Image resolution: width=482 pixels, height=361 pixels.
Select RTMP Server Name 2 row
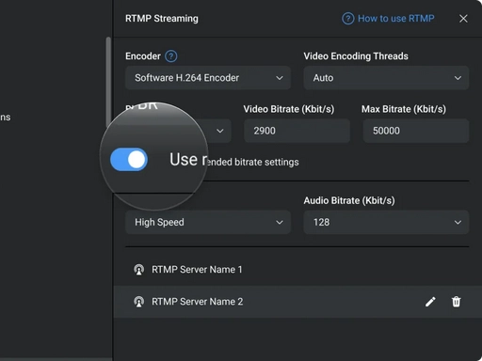point(297,302)
